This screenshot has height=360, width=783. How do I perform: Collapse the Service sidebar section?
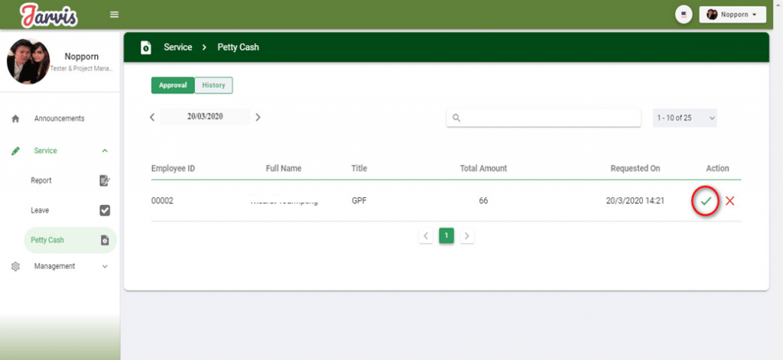click(105, 151)
